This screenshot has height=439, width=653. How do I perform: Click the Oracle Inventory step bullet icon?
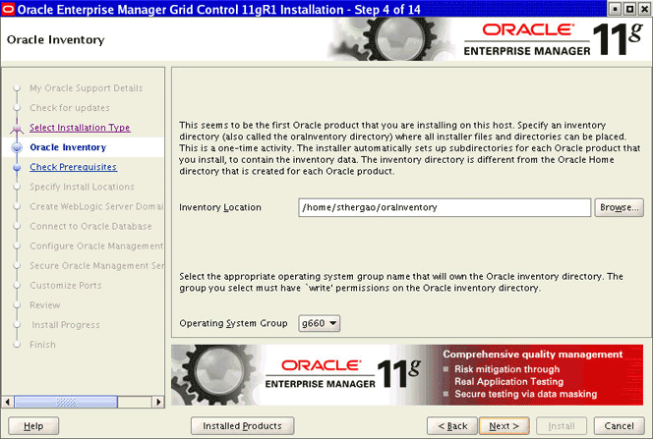tap(17, 147)
